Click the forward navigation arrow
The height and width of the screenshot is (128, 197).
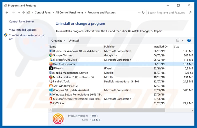tap(13, 12)
